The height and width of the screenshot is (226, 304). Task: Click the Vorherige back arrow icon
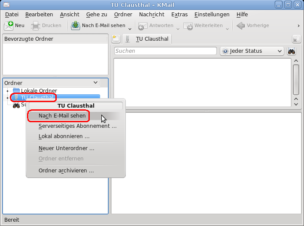241,26
